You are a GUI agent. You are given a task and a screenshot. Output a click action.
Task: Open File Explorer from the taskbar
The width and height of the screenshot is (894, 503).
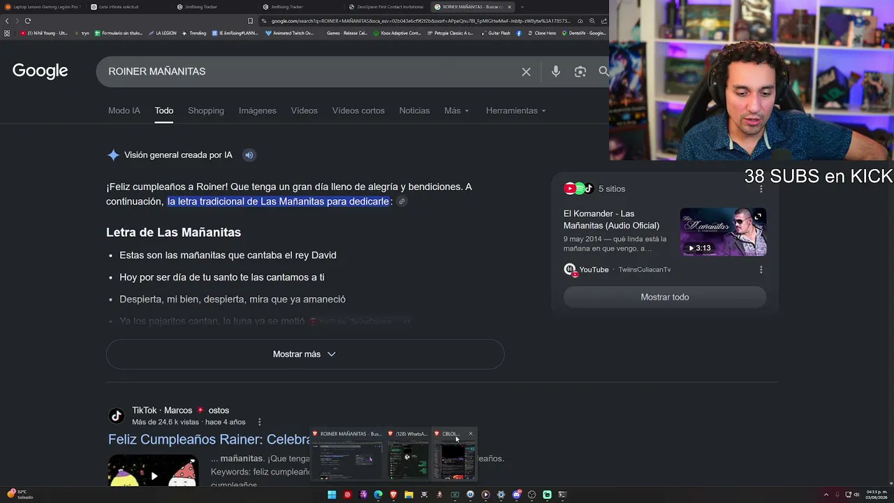[409, 495]
